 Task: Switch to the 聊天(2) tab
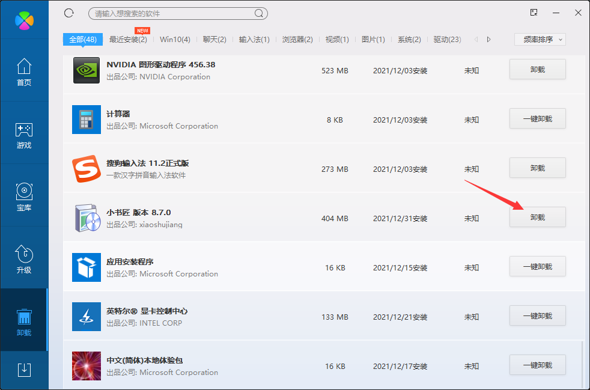(x=214, y=40)
